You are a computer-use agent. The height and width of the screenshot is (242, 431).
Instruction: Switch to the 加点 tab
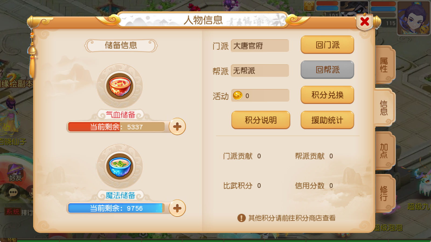point(385,151)
